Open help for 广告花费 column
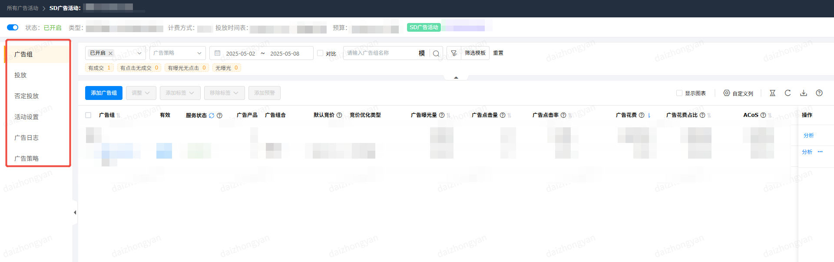This screenshot has width=834, height=262. [x=642, y=115]
